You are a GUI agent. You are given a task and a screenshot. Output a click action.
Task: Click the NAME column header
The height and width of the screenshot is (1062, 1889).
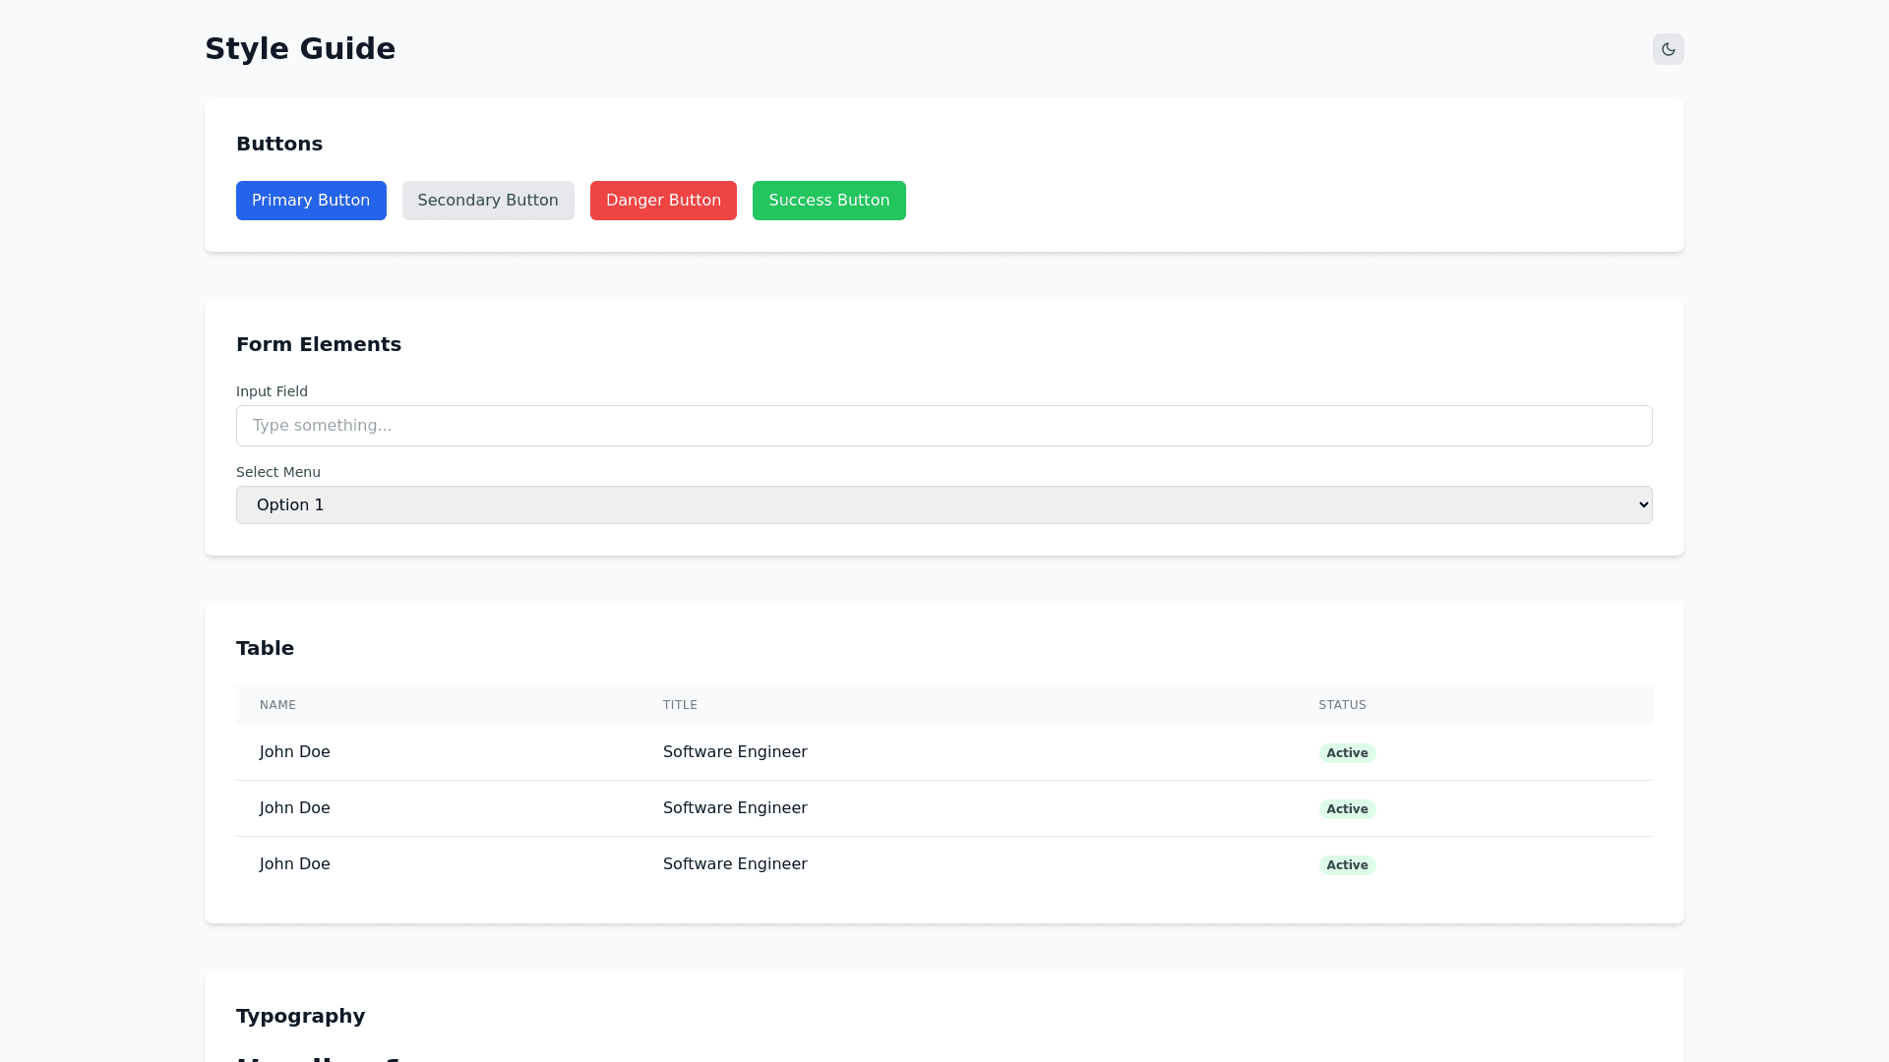tap(277, 705)
